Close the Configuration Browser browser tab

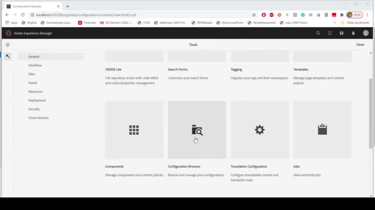[x=58, y=6]
